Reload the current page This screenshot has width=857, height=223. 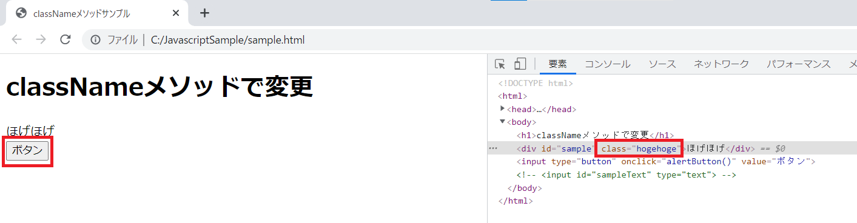click(66, 40)
